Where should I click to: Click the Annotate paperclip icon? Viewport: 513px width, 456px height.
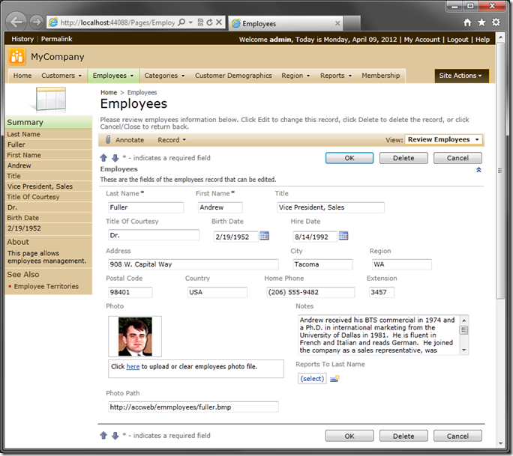tap(108, 140)
